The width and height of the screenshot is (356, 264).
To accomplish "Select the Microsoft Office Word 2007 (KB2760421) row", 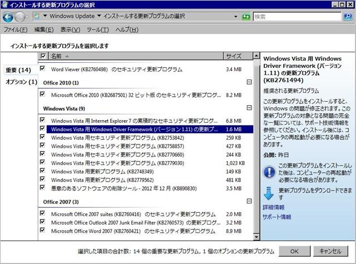I will 145,231.
